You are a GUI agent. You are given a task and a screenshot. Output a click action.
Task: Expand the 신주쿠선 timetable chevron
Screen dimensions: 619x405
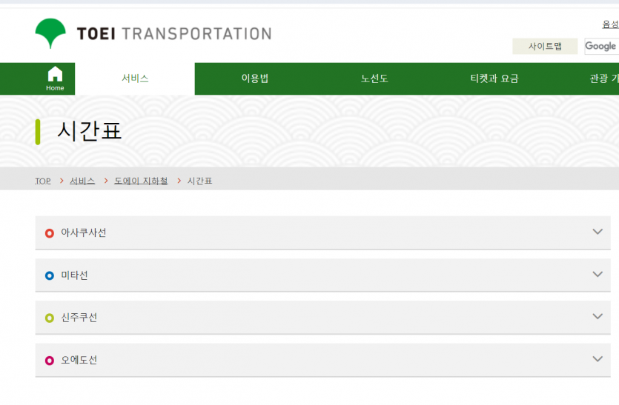(598, 316)
